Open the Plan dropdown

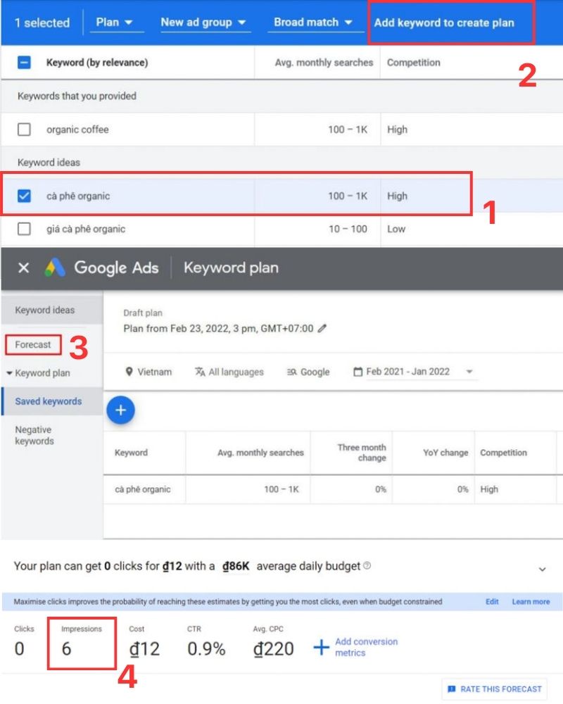[115, 23]
